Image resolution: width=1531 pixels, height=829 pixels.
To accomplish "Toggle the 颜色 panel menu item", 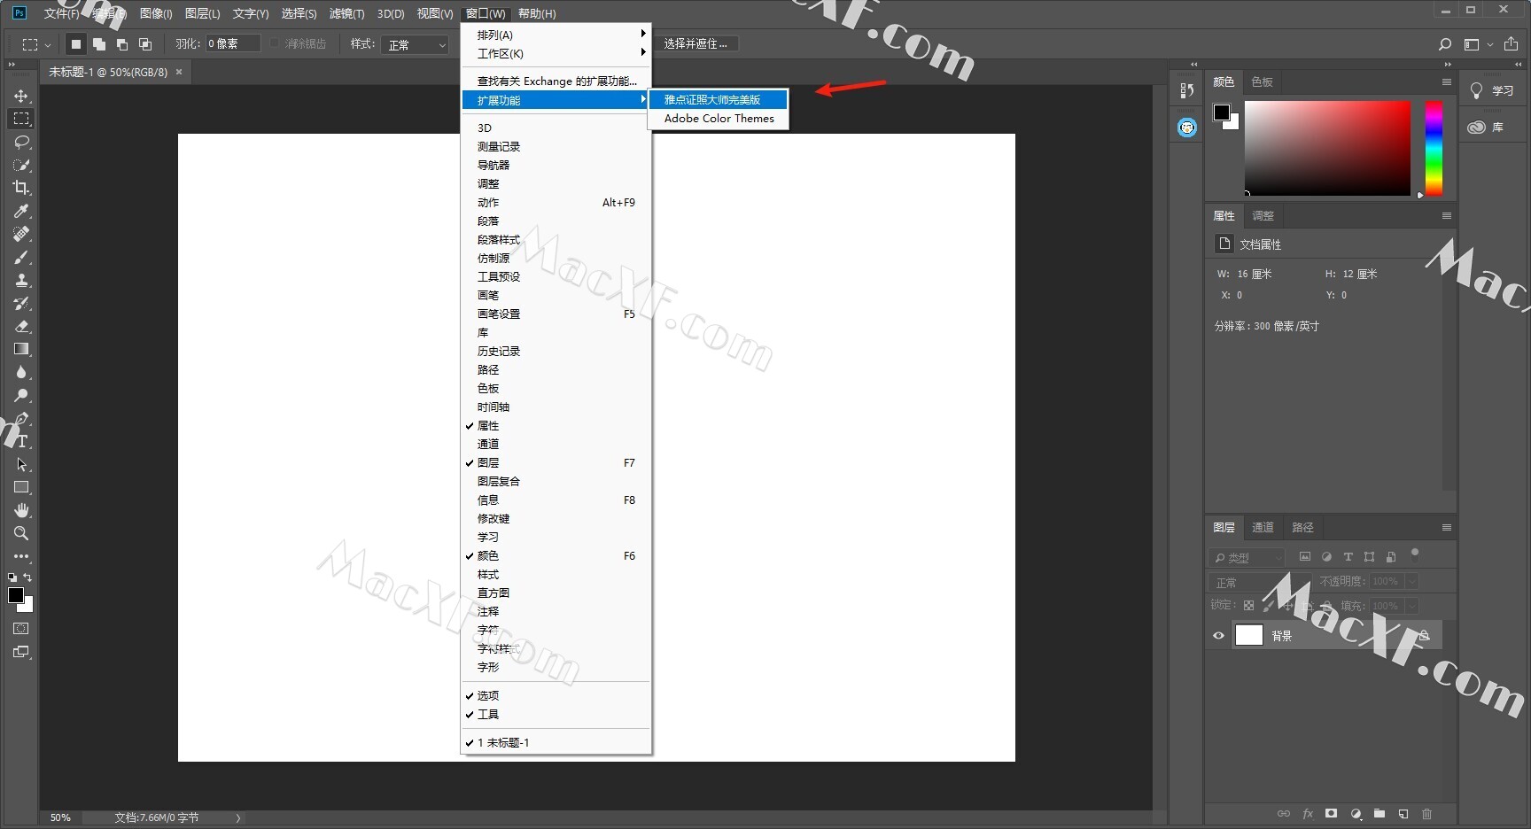I will pyautogui.click(x=556, y=556).
